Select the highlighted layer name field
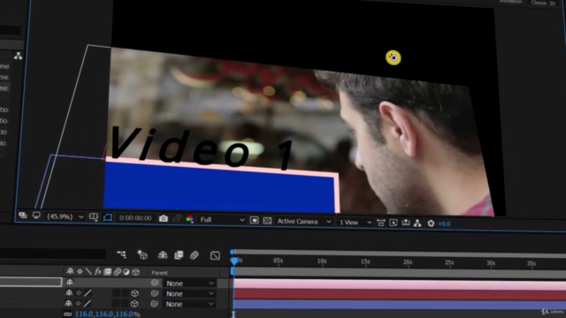 [31, 282]
